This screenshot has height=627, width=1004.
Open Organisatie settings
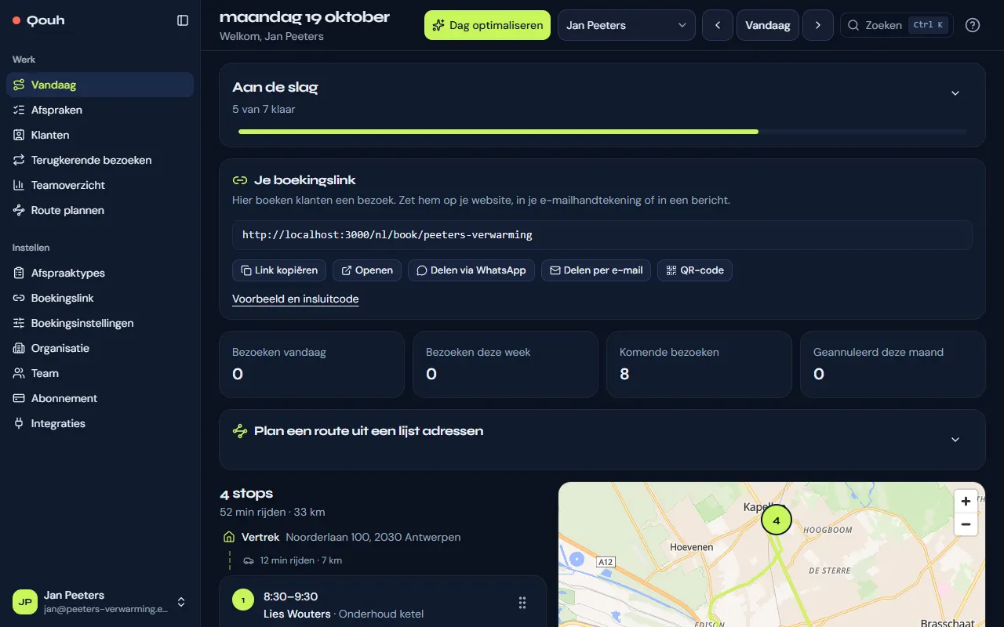[x=100, y=348]
